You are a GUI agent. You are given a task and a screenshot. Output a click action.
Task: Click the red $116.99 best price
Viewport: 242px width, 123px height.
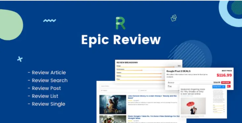tap(224, 75)
